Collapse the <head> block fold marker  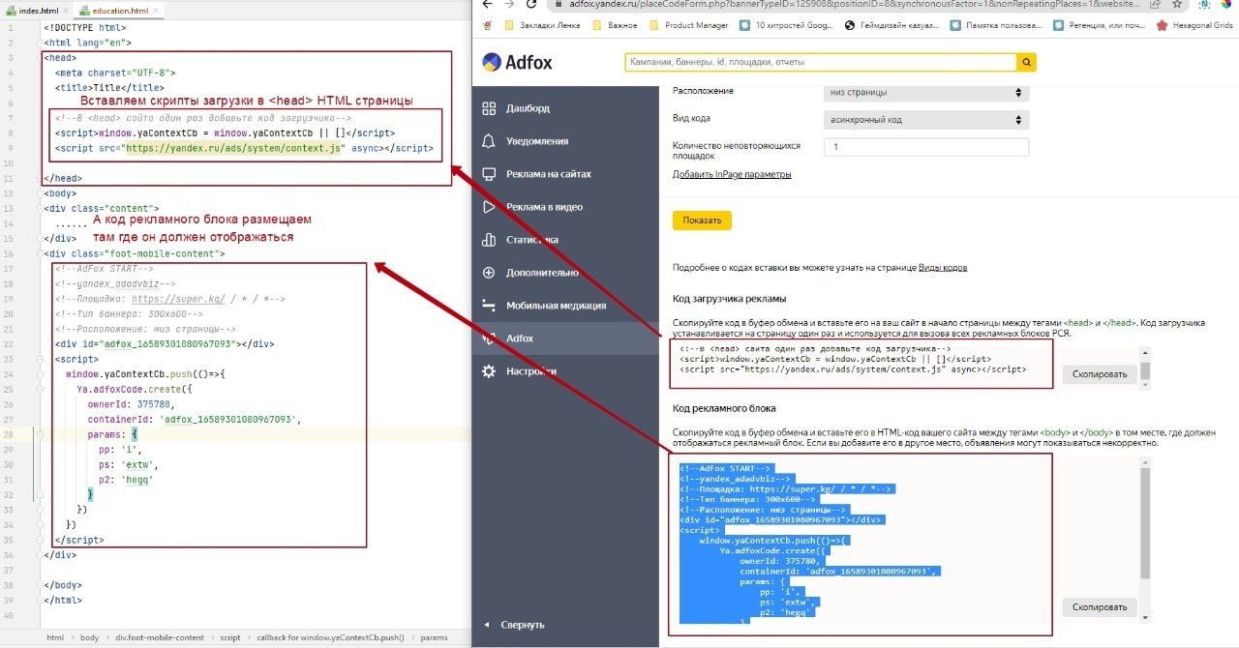click(x=40, y=58)
